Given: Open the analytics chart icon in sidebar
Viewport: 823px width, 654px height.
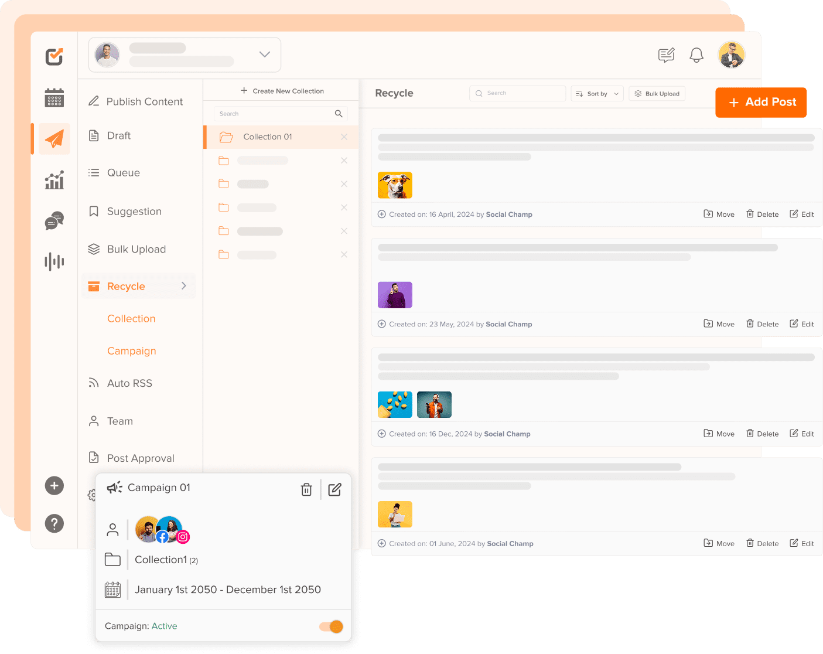Looking at the screenshot, I should point(54,180).
